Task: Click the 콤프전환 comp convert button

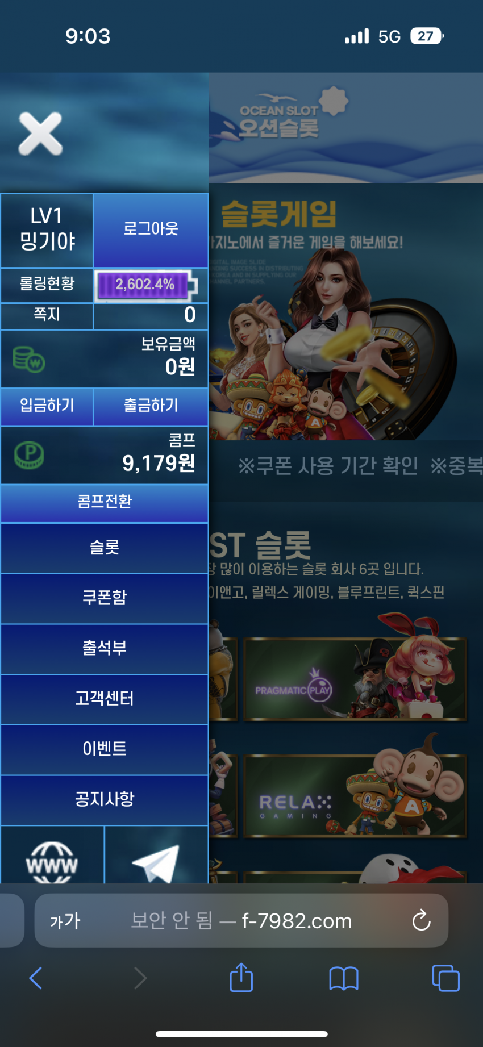Action: point(105,502)
